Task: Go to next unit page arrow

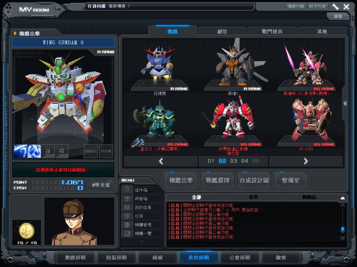Action: click(x=306, y=161)
